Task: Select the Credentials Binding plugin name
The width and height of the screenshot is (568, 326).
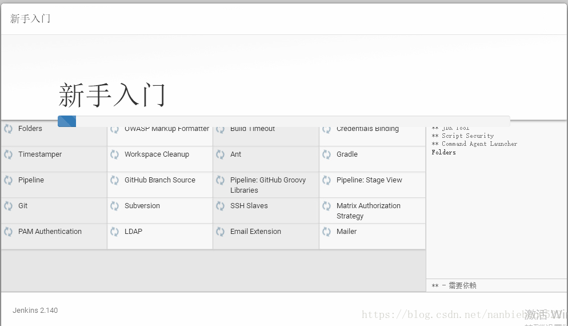Action: point(367,129)
